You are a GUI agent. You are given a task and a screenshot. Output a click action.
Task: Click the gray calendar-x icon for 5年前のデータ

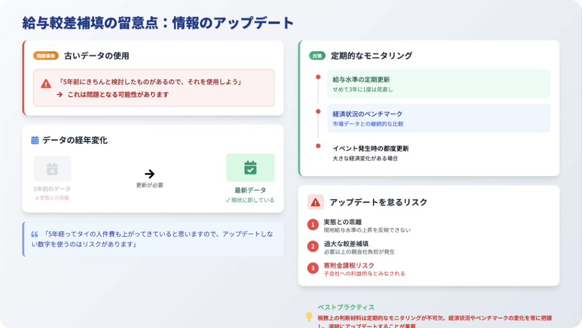(52, 168)
